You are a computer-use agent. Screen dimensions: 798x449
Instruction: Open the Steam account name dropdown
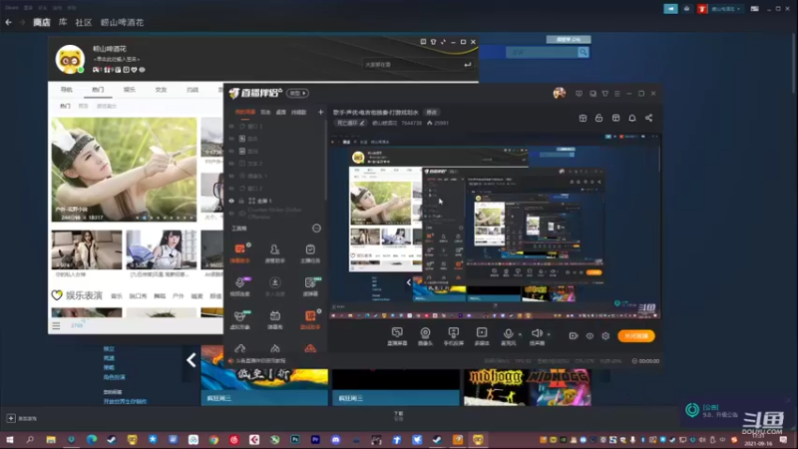[726, 9]
